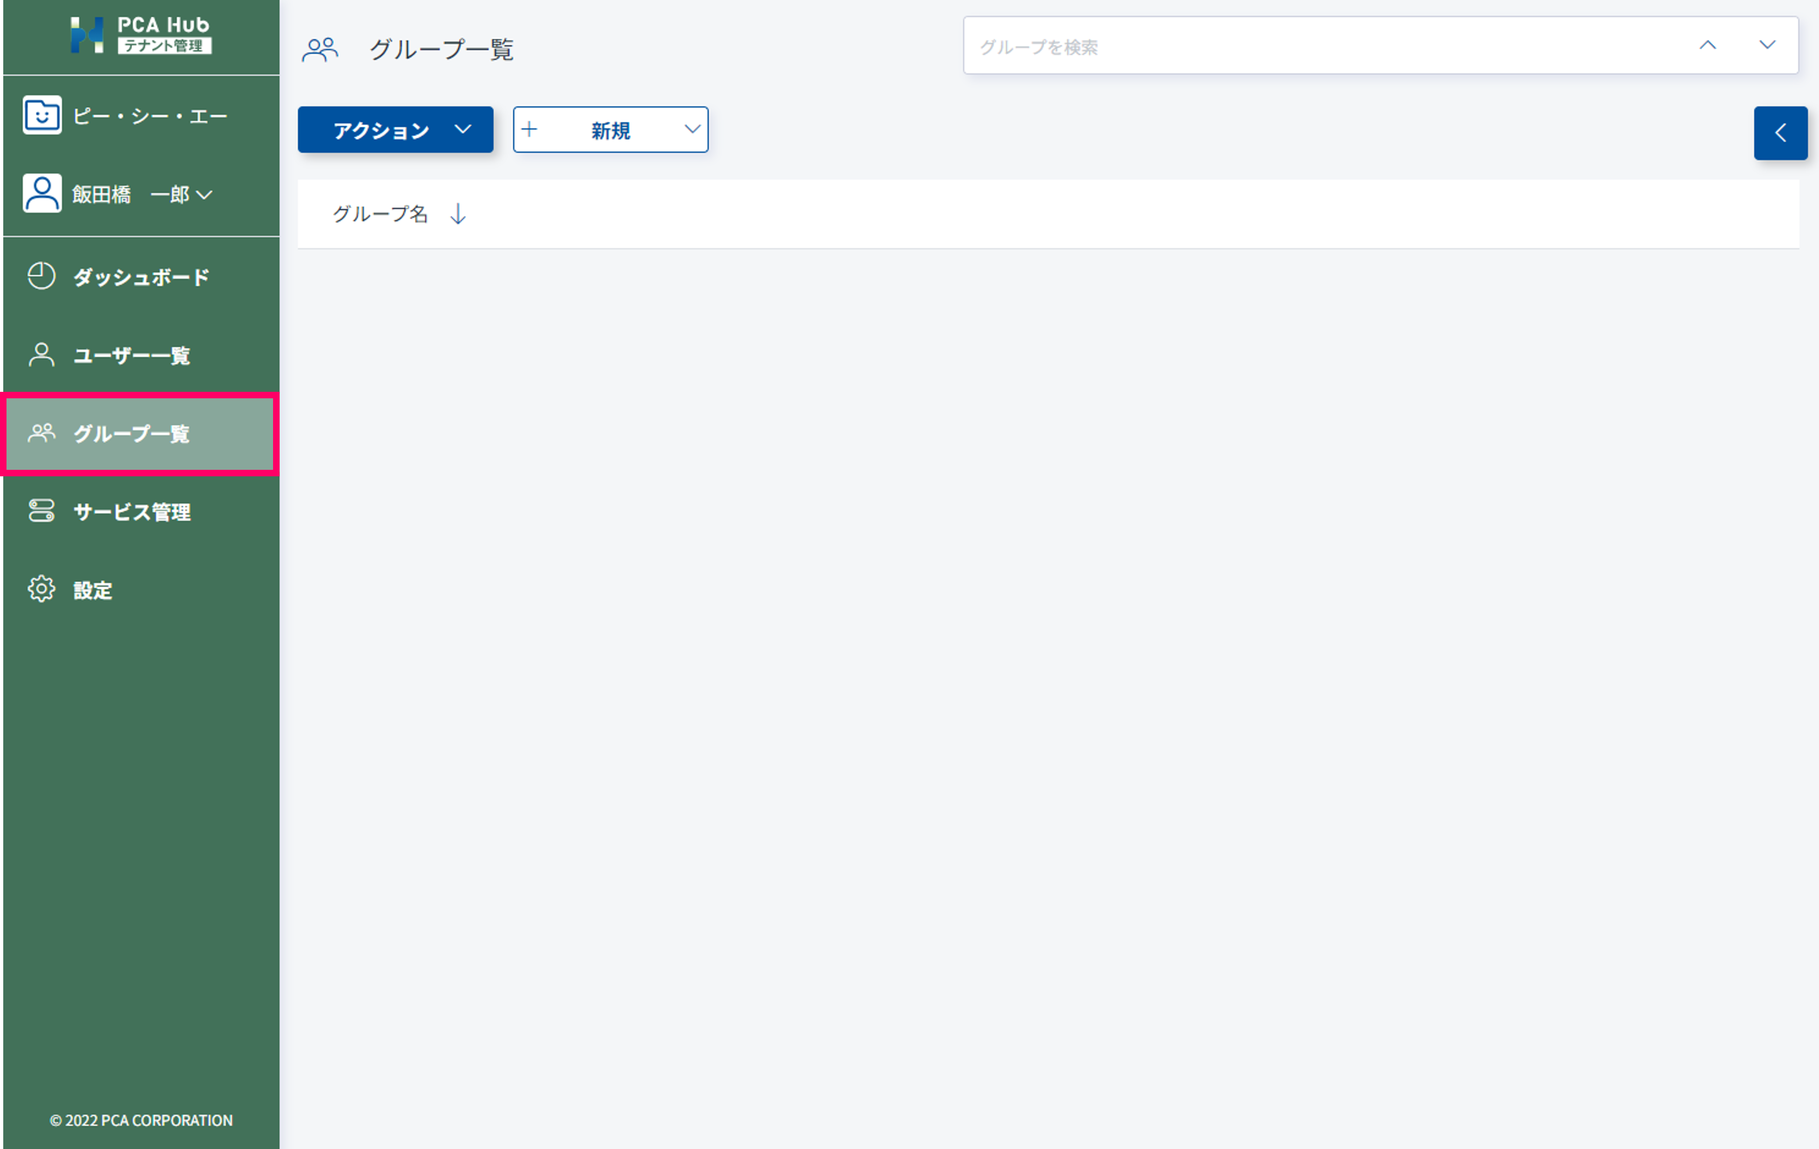Image resolution: width=1819 pixels, height=1149 pixels.
Task: Sort by group name arrow
Action: [x=458, y=214]
